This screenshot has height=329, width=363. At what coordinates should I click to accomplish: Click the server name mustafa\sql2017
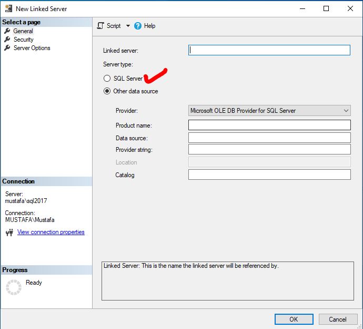26,201
